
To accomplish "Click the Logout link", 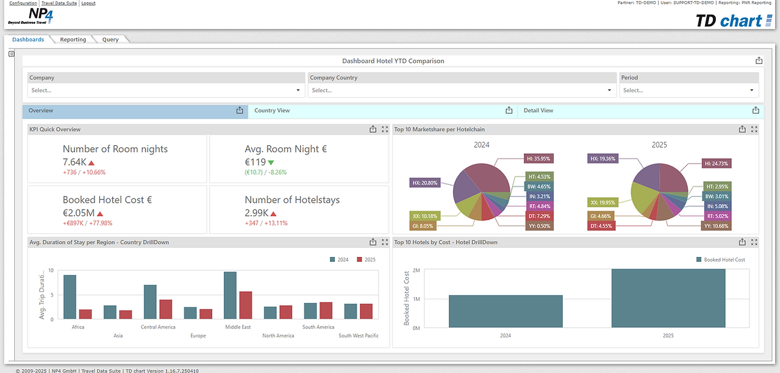I will [x=88, y=3].
